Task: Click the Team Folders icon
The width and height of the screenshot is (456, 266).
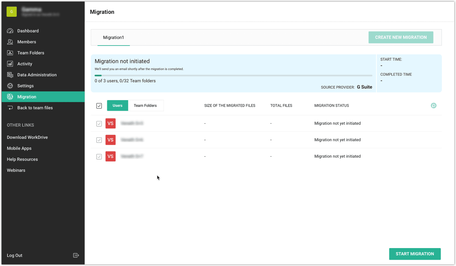Action: 10,53
